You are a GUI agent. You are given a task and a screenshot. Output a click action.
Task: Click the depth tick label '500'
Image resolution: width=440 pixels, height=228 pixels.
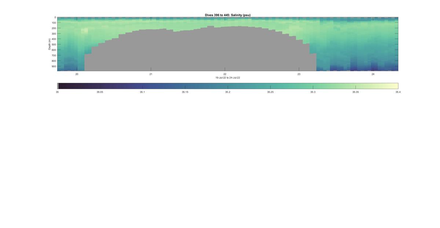pyautogui.click(x=54, y=45)
